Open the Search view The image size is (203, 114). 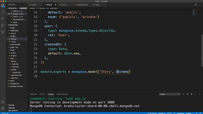[3, 12]
